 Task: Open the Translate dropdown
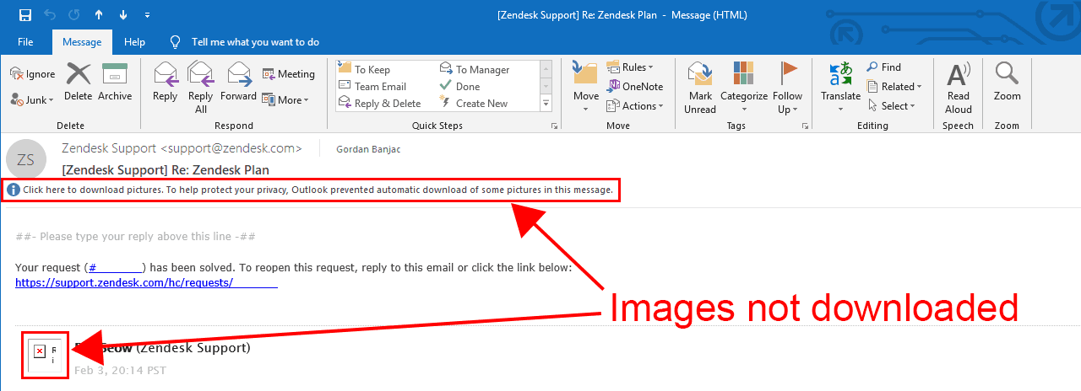(x=840, y=88)
